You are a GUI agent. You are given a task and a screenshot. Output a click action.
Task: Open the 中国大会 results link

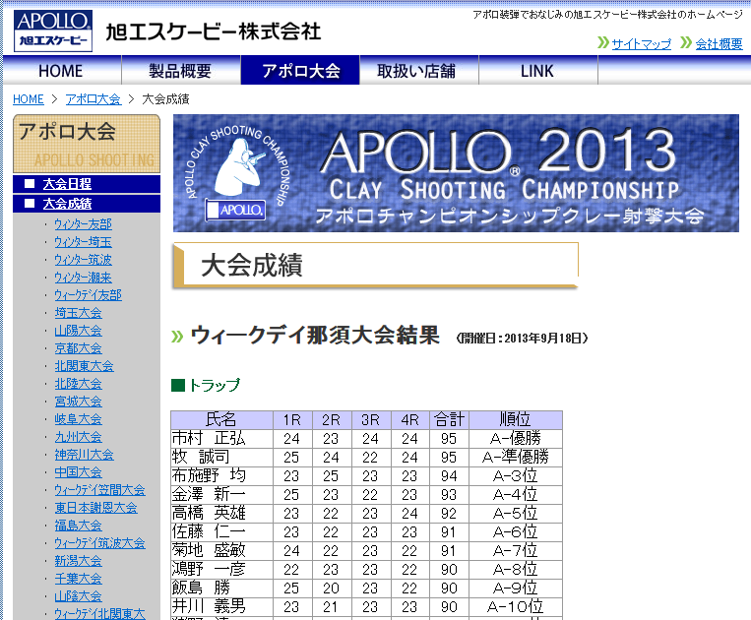click(78, 472)
